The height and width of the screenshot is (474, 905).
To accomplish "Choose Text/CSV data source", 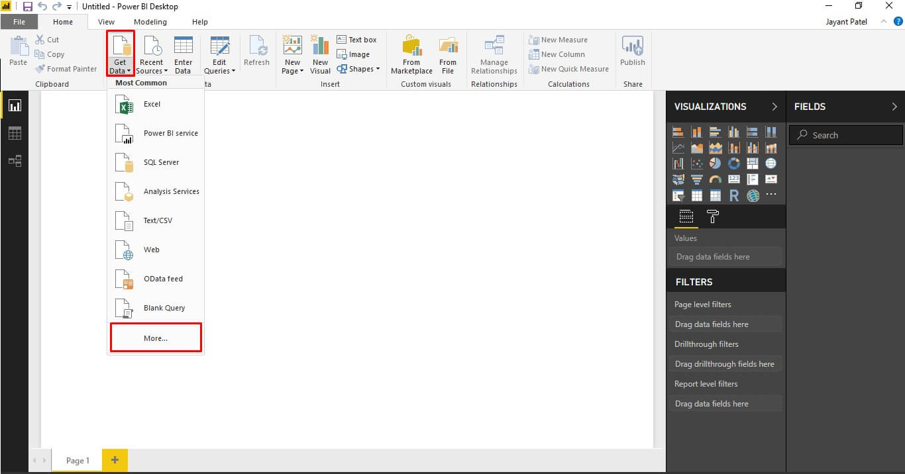I will tap(156, 220).
